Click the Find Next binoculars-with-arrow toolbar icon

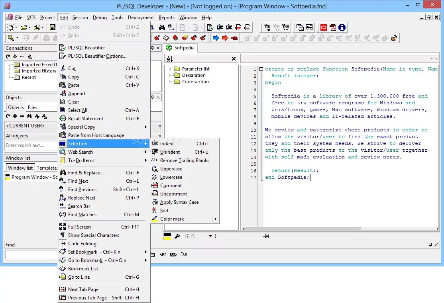tap(171, 27)
